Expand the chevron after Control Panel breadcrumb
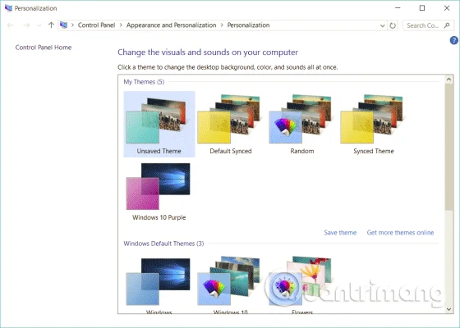 (121, 25)
